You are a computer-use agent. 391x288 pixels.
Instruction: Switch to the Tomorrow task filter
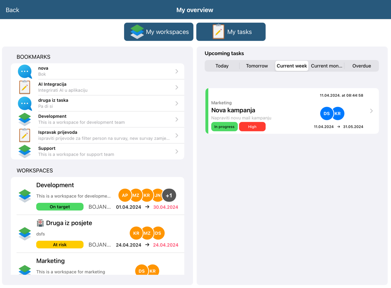coord(257,66)
